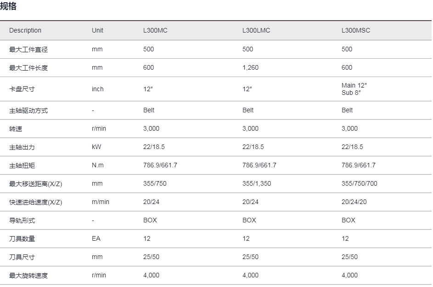Image resolution: width=433 pixels, height=287 pixels.
Task: Click the Main 12" Sub 8" cell
Action: [354, 89]
